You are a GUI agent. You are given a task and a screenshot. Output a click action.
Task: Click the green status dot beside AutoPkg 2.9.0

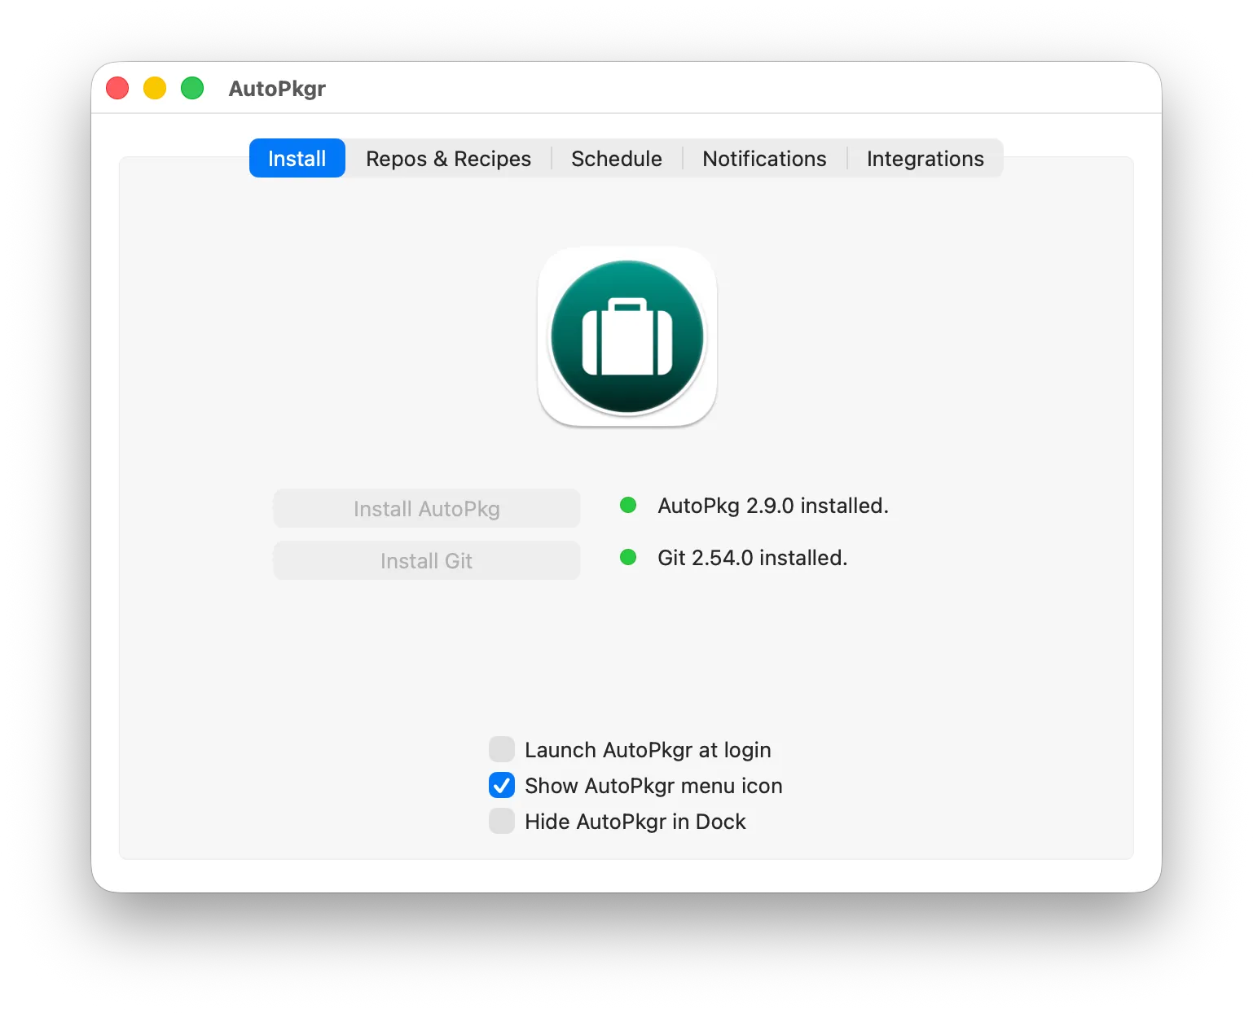coord(628,506)
